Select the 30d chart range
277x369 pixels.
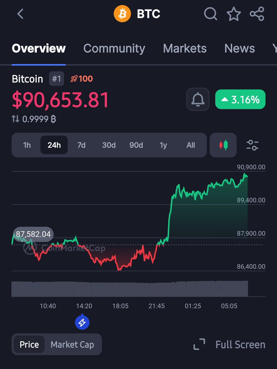pyautogui.click(x=109, y=145)
